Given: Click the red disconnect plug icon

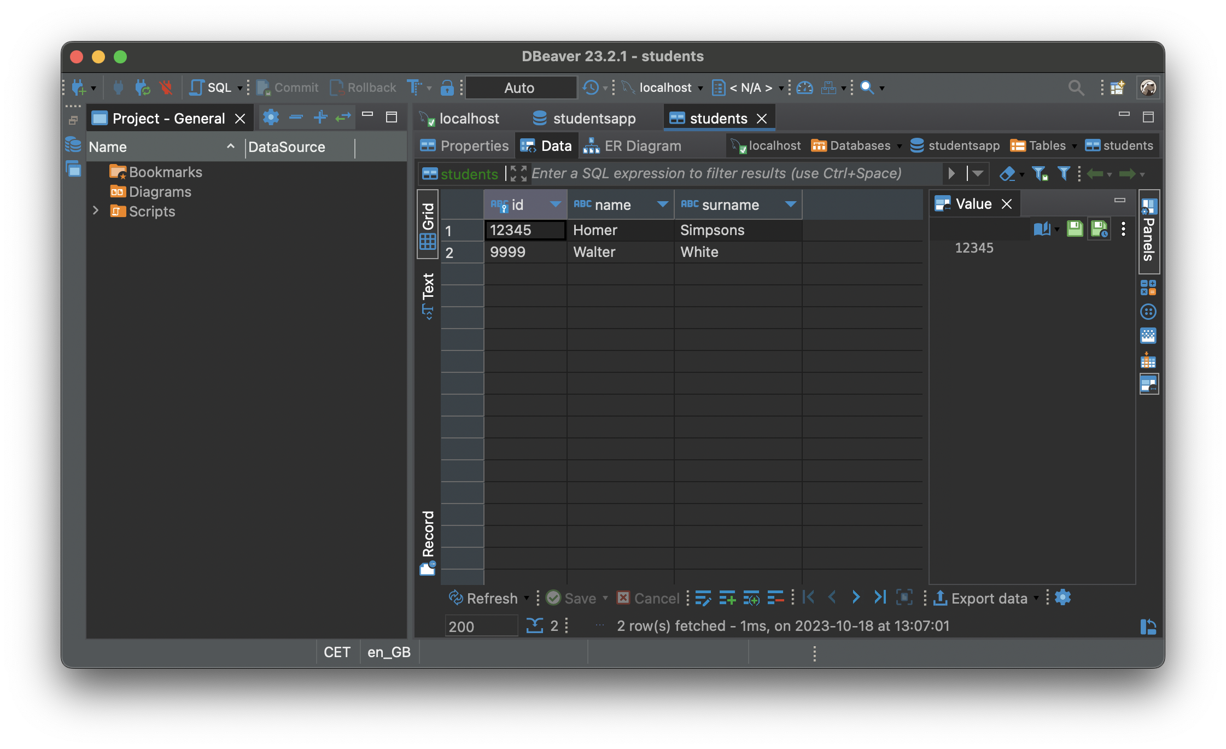Looking at the screenshot, I should 166,87.
